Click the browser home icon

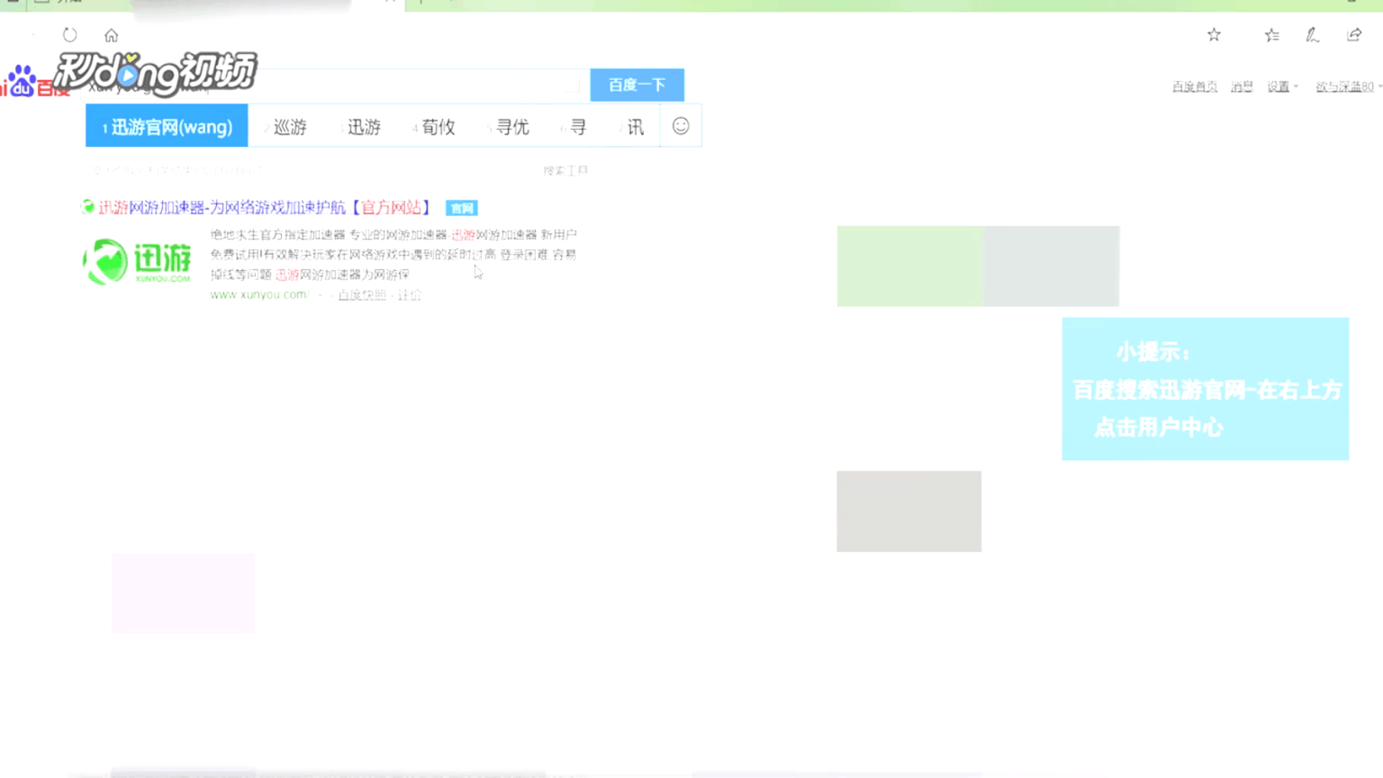(x=111, y=35)
